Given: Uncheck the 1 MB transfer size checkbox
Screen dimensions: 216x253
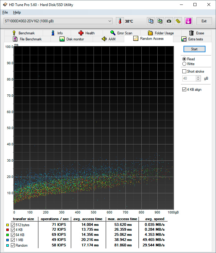Looking at the screenshot, I should [13, 240].
